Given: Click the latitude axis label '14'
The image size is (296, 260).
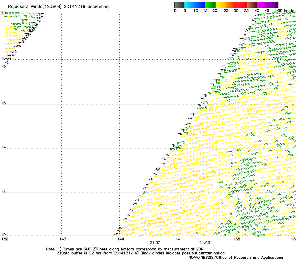Looking at the screenshot, I should click(3, 147).
